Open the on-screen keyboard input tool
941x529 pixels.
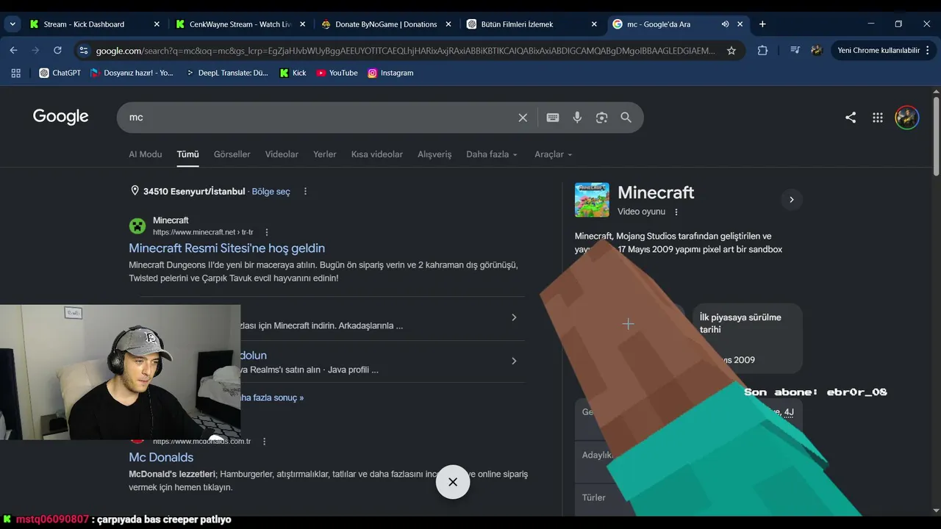pyautogui.click(x=553, y=118)
